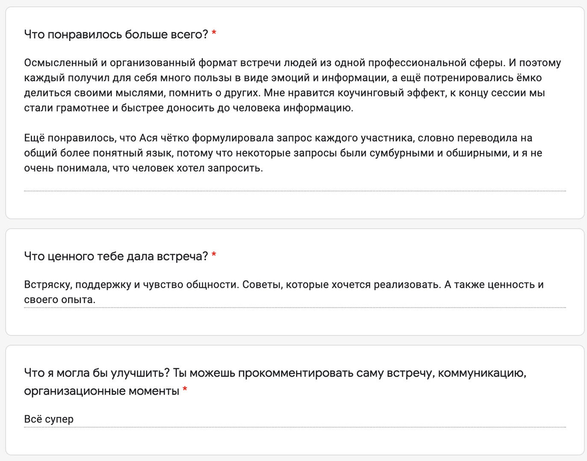Click the question title "Что понравилось больше всего?"
The image size is (587, 461).
point(116,34)
